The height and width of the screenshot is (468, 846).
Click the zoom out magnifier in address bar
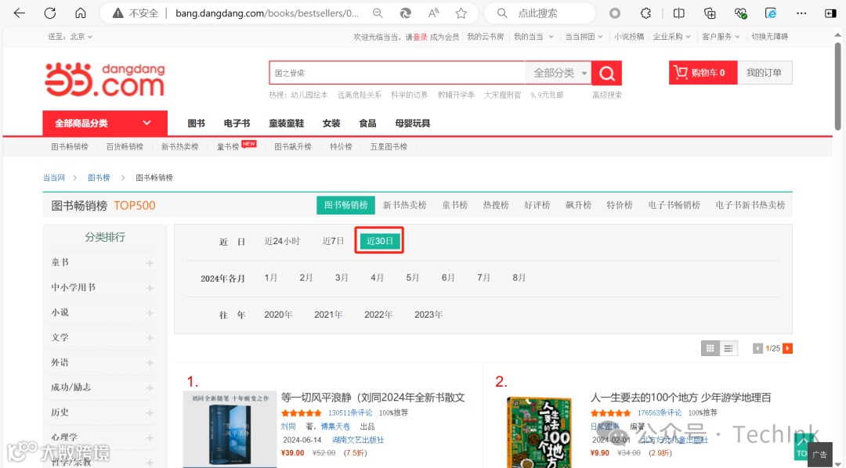click(x=378, y=13)
